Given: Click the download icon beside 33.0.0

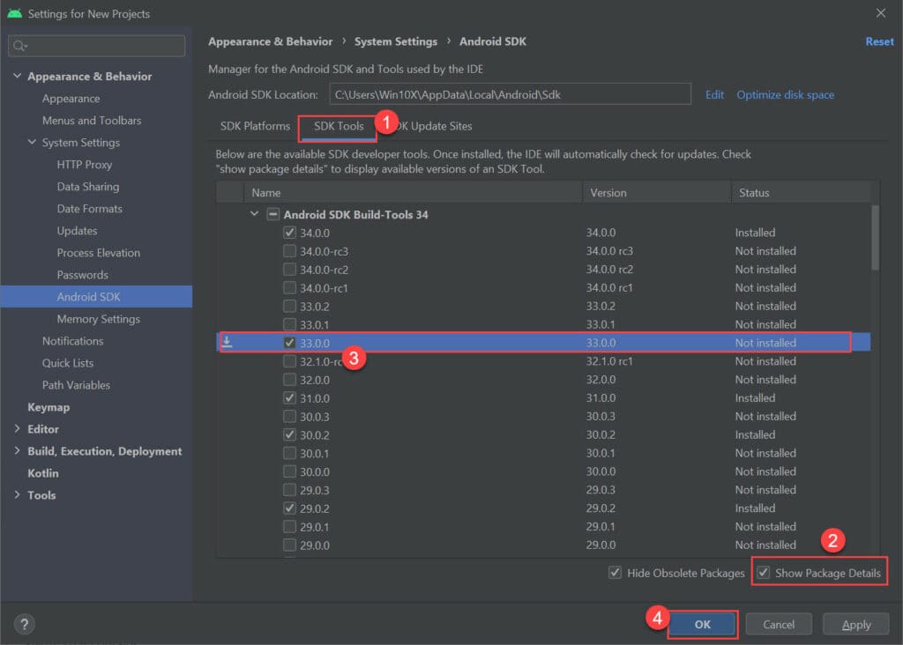Looking at the screenshot, I should click(227, 342).
